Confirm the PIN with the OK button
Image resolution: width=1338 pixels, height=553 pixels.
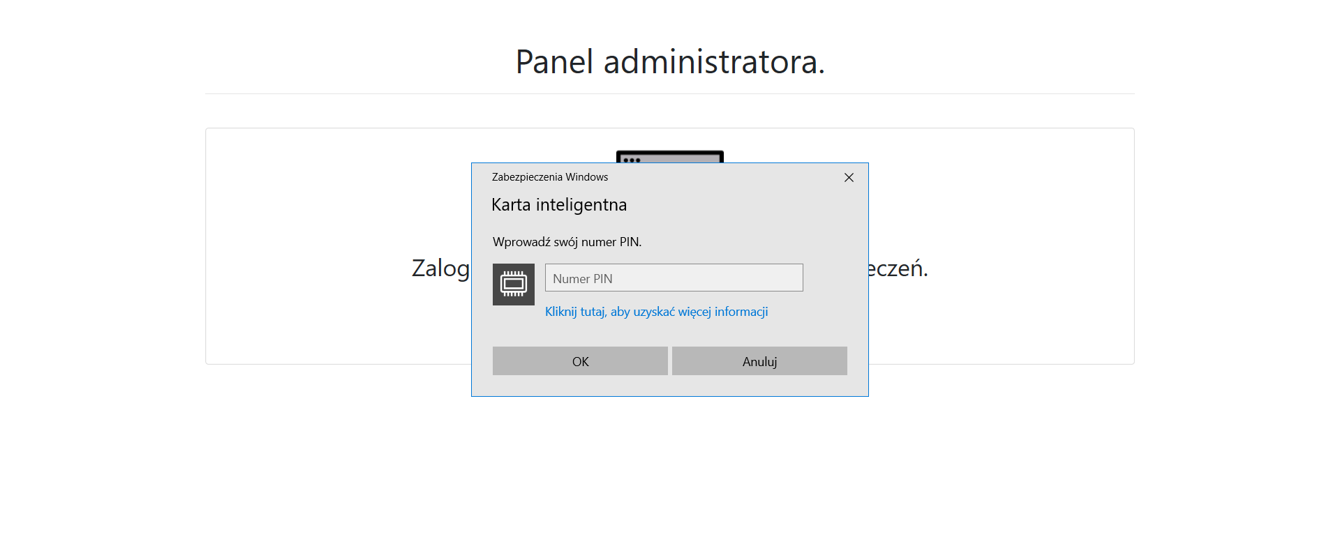pos(580,361)
